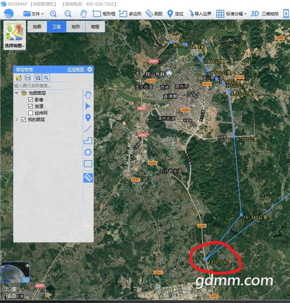Select the rectangle drawing tool in side toolbar
Screen dimensions: 290x303
88,164
